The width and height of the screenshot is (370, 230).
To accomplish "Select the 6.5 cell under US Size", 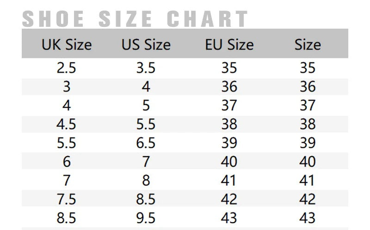I will click(146, 143).
